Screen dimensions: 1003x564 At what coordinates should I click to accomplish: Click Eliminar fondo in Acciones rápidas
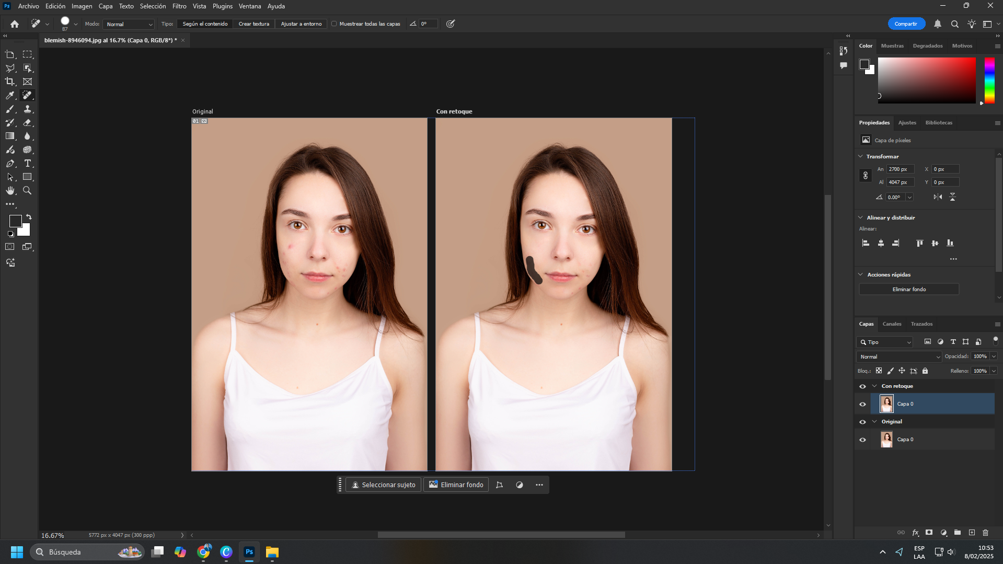pyautogui.click(x=909, y=289)
